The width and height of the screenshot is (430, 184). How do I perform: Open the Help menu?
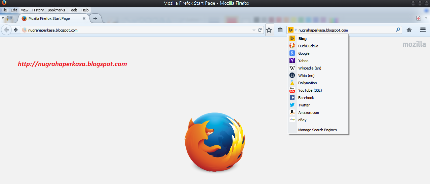tap(85, 10)
